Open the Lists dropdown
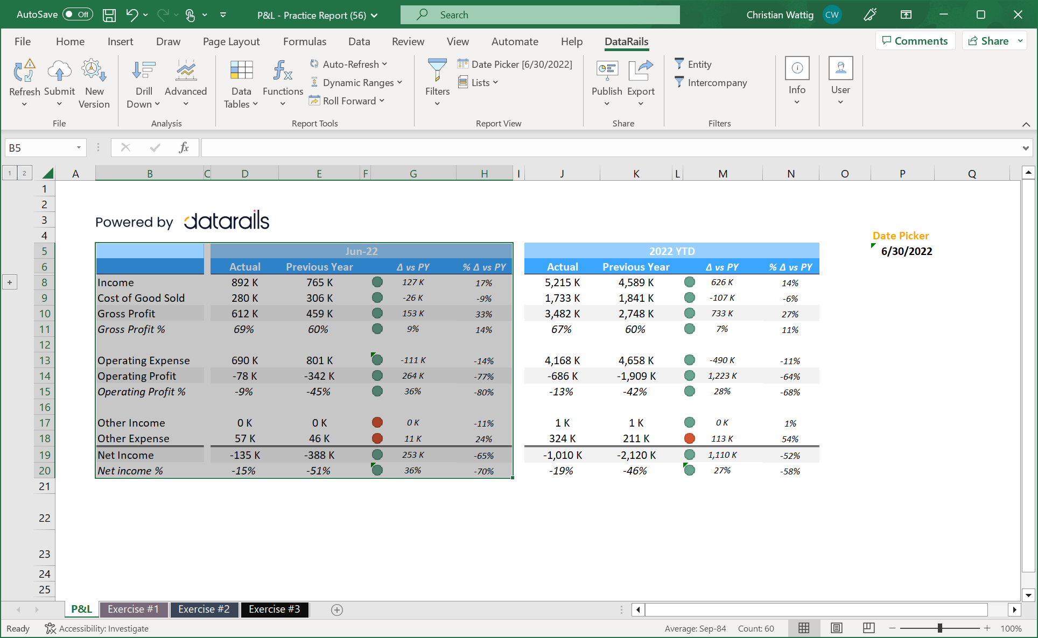The image size is (1038, 638). point(478,82)
